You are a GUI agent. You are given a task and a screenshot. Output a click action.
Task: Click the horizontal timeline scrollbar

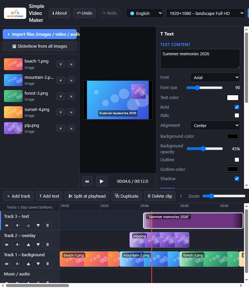38,285
